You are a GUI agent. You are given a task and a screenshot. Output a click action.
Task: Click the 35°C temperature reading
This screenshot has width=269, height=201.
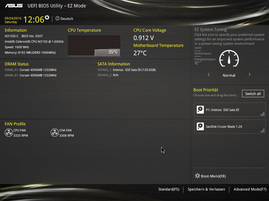[x=113, y=52]
